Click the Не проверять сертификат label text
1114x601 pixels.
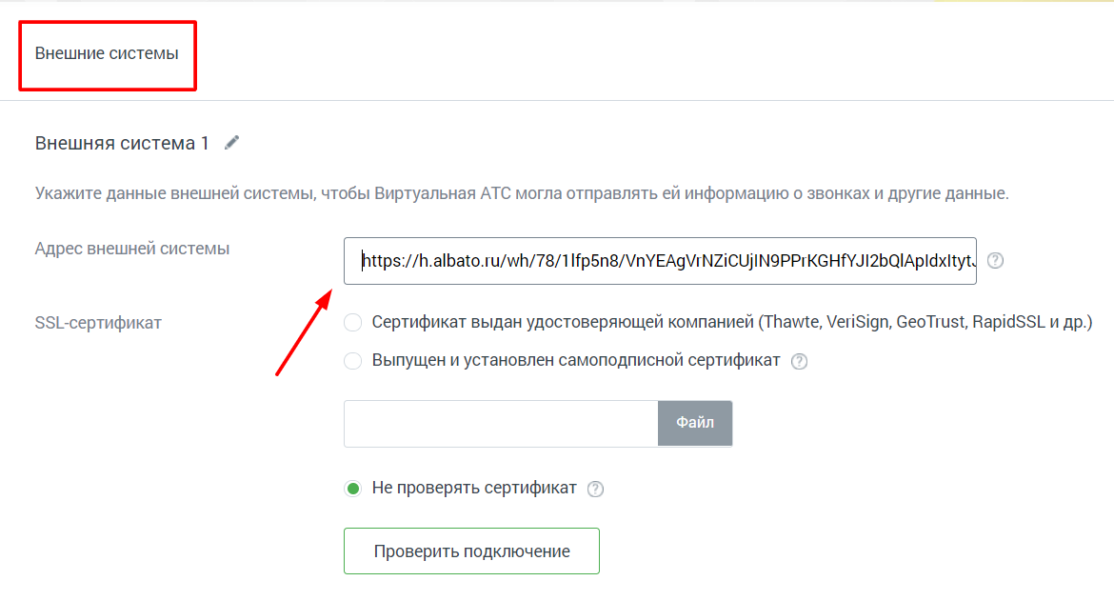coord(474,489)
